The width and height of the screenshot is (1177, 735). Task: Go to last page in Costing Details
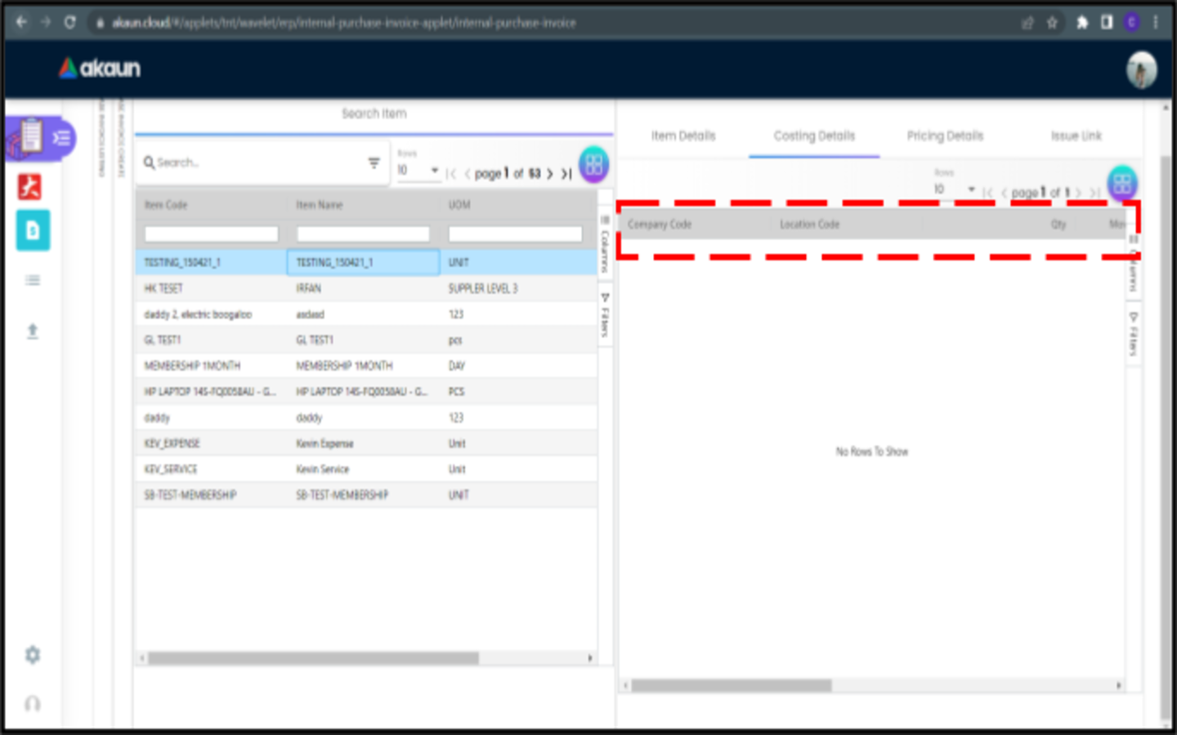click(x=1094, y=193)
